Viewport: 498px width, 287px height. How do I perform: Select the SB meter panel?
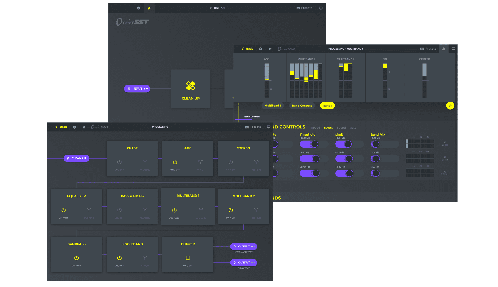tap(385, 78)
